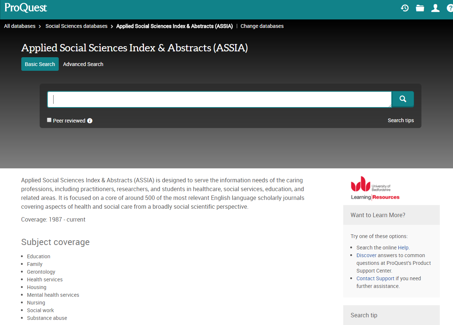Viewport: 453px width, 325px height.
Task: Click the Education subject list item
Action: pyautogui.click(x=39, y=256)
